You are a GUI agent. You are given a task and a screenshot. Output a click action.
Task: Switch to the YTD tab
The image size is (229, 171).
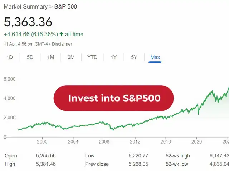(x=92, y=57)
